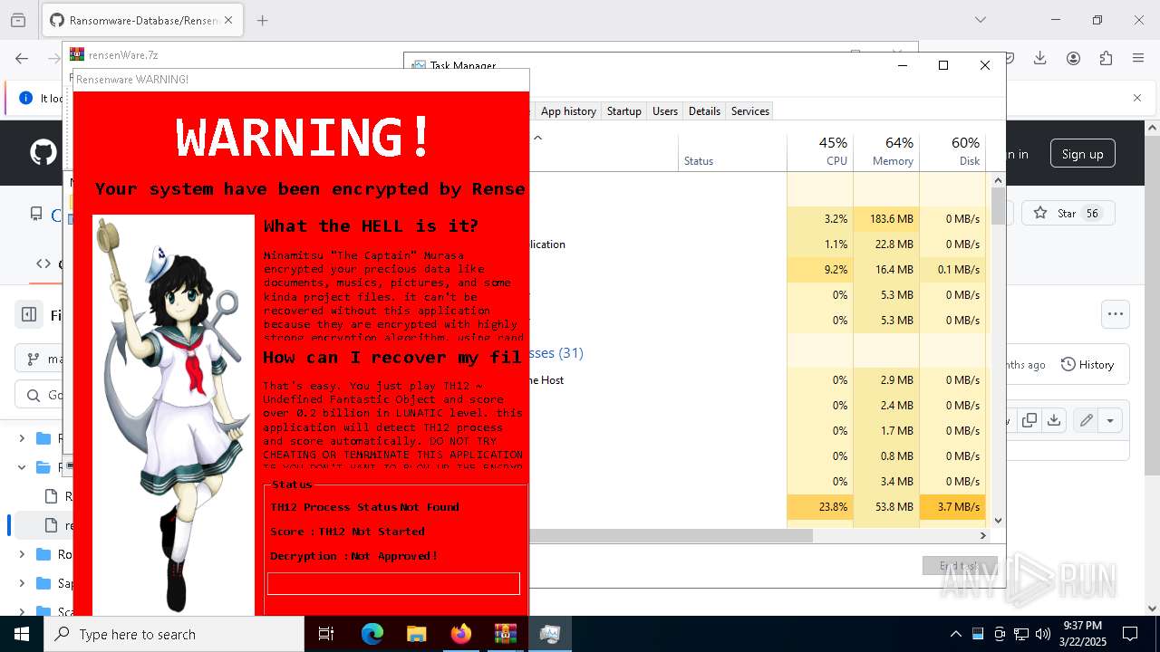
Task: Open edit options dropdown arrow
Action: point(1110,420)
